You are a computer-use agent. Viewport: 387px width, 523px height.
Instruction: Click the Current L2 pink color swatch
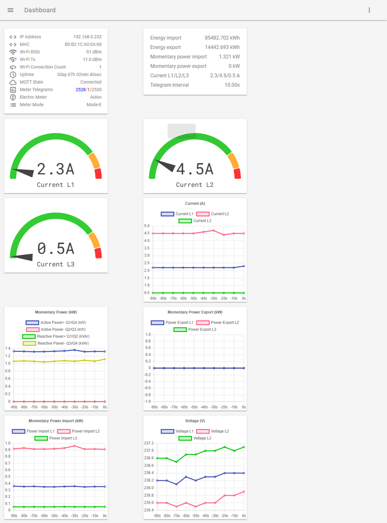coord(203,214)
